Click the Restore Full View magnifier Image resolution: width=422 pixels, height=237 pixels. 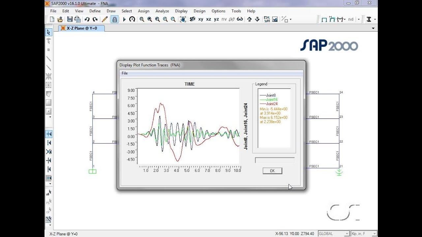(150, 19)
